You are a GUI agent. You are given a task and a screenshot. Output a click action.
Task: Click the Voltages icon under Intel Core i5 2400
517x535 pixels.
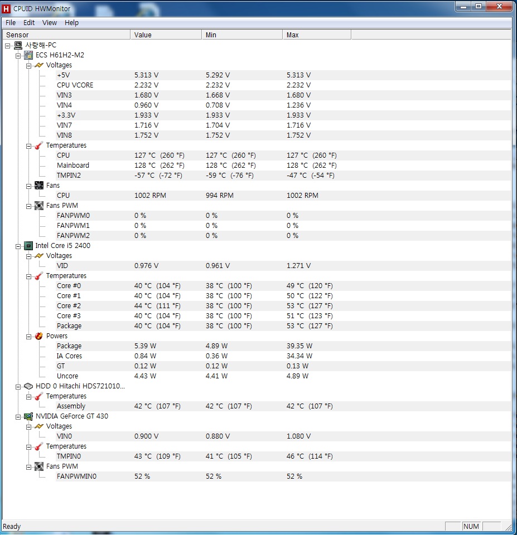39,256
